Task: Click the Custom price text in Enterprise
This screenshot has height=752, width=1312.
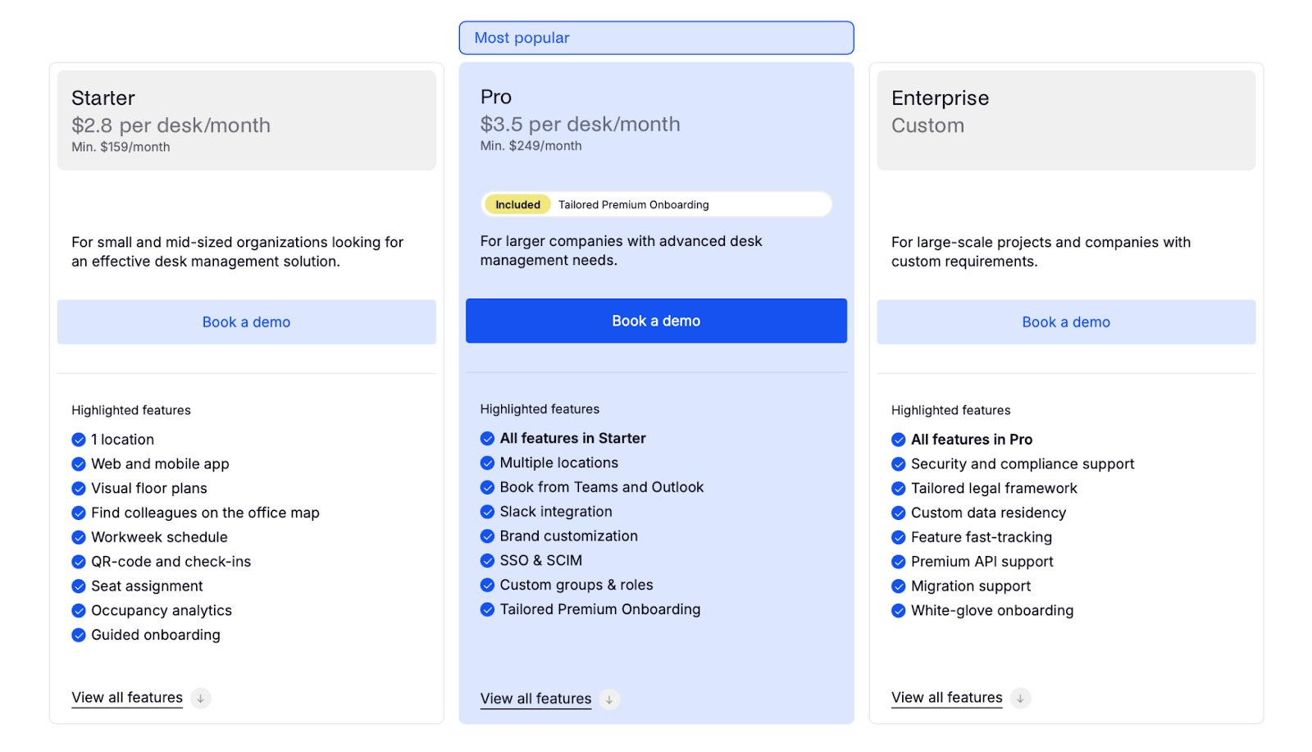Action: (x=927, y=125)
